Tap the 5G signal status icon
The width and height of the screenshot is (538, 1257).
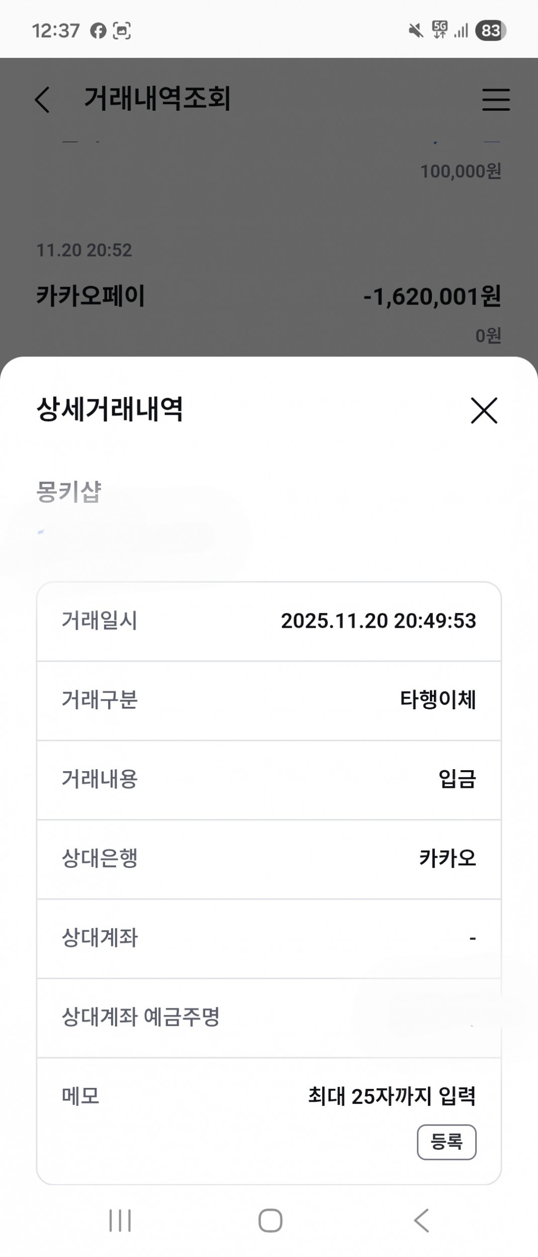point(439,30)
